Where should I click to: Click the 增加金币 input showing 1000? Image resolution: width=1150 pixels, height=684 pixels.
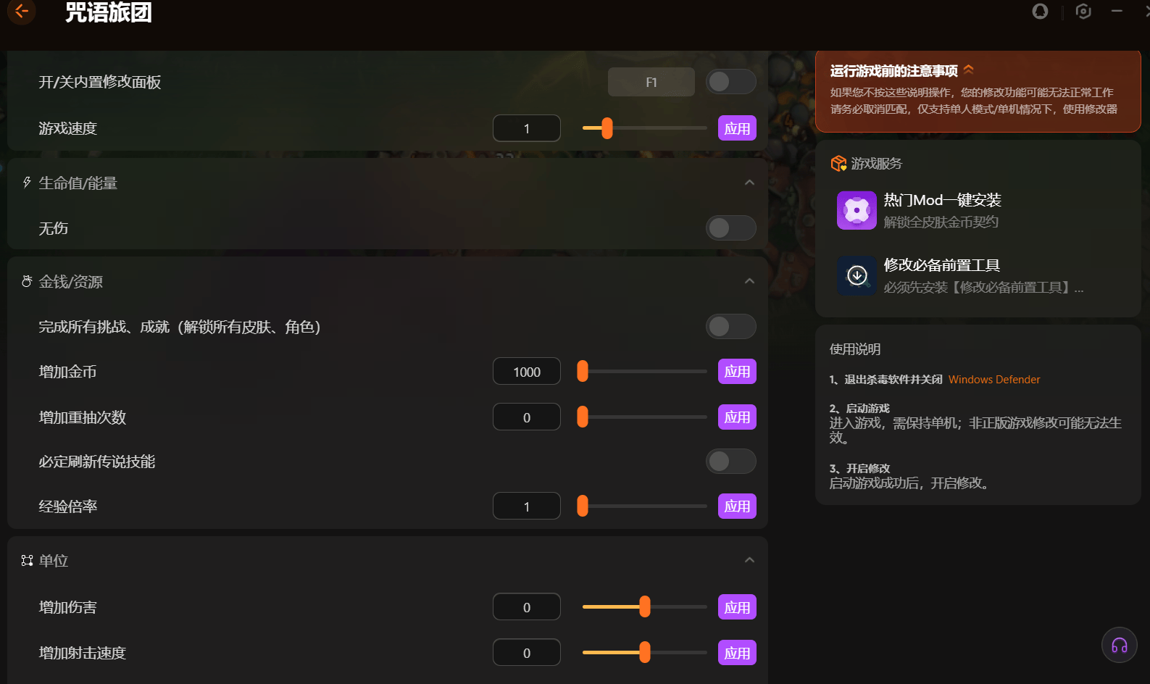(x=527, y=372)
